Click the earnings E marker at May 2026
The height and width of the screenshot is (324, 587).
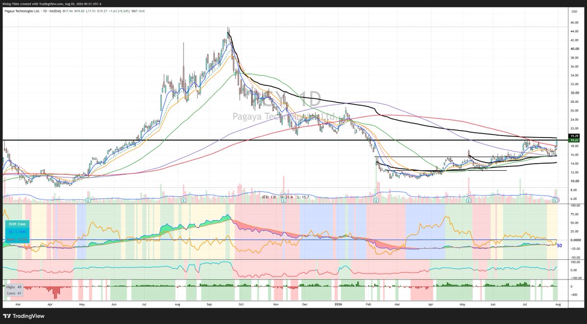coord(469,200)
